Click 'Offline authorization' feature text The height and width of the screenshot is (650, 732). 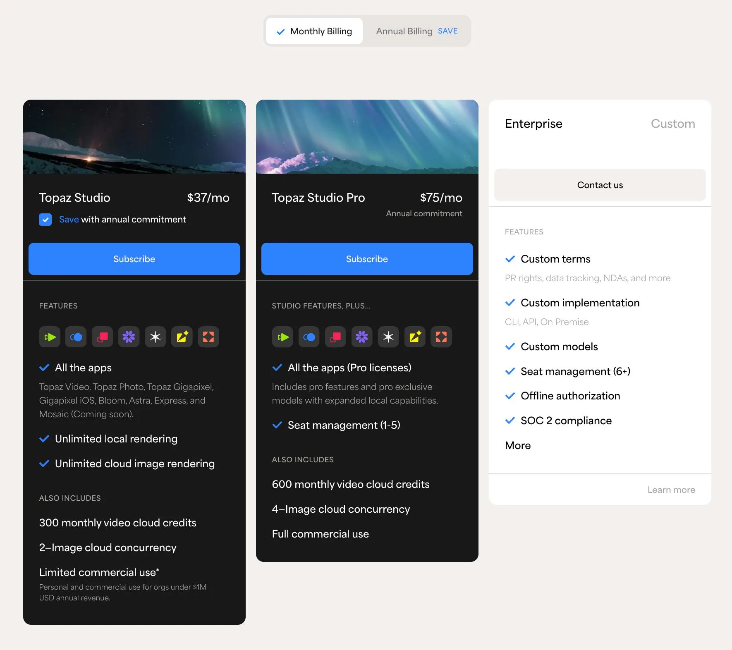(x=570, y=396)
